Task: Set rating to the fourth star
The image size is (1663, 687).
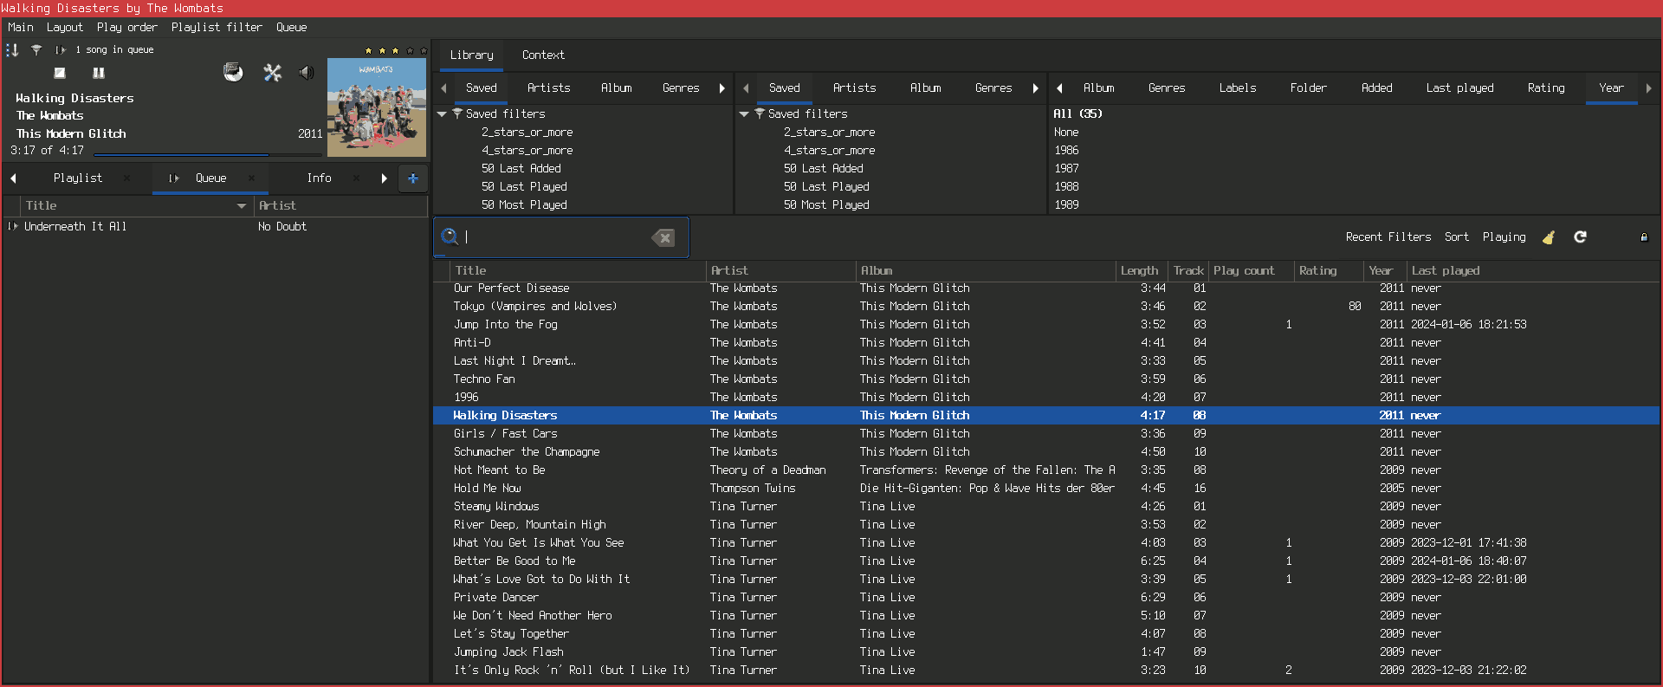Action: (x=410, y=50)
